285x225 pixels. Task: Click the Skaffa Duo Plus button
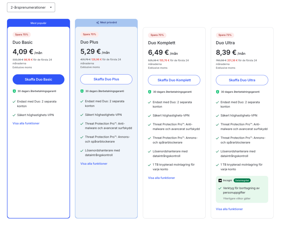106,79
